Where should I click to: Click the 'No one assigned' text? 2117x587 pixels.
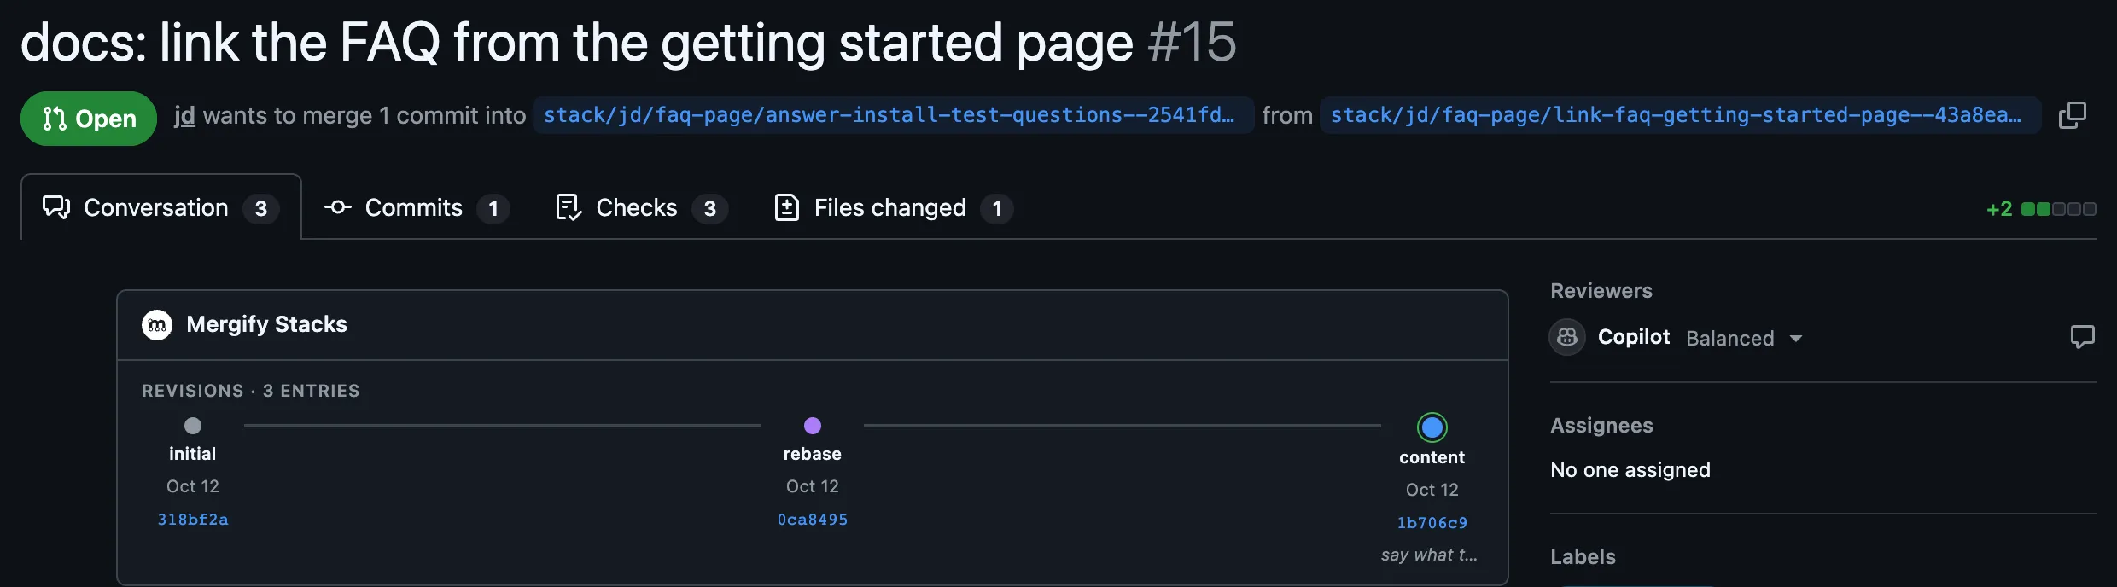coord(1630,470)
